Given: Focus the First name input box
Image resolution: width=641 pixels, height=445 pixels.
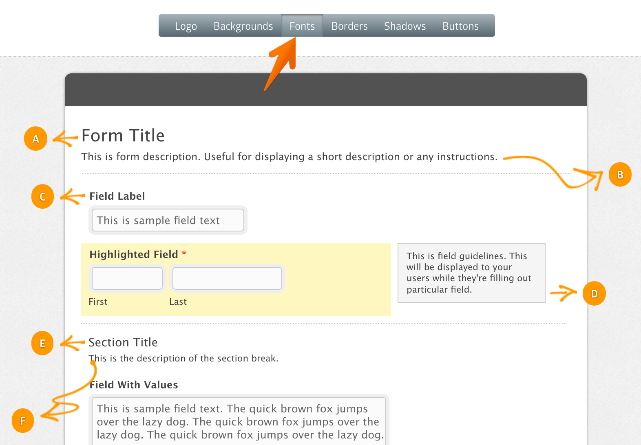Looking at the screenshot, I should 127,278.
